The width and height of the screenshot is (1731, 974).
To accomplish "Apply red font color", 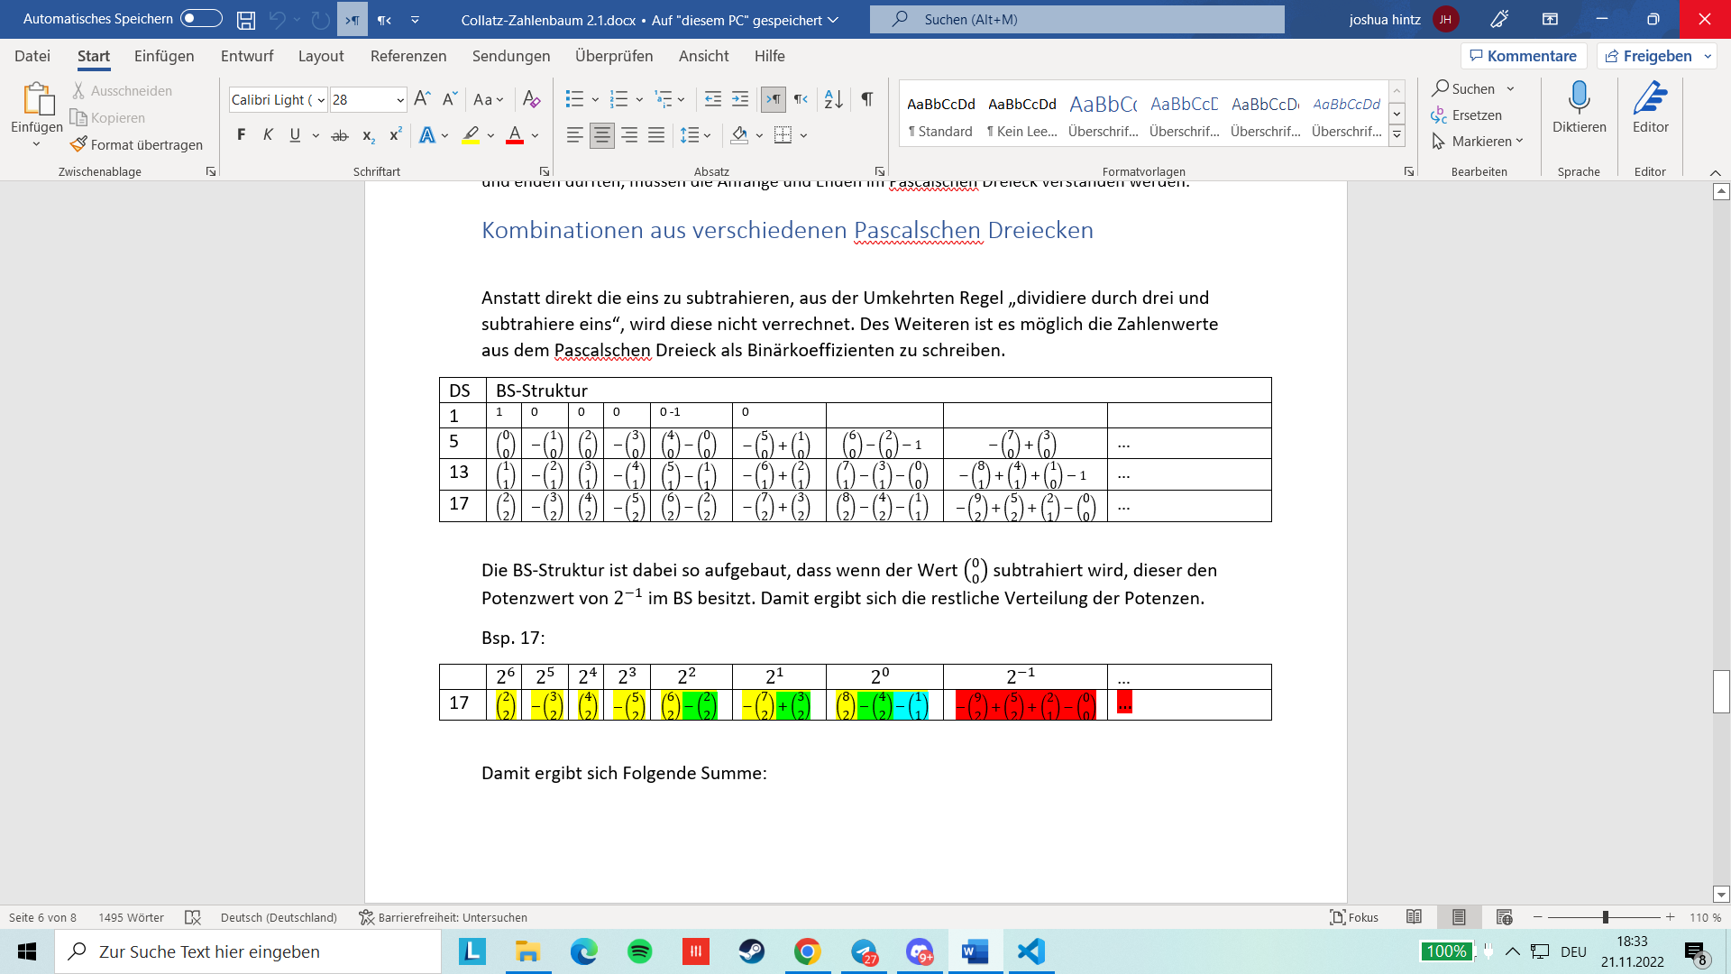I will [515, 135].
